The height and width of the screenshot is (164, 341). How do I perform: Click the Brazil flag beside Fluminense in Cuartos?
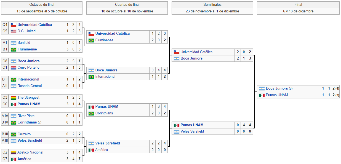point(91,40)
